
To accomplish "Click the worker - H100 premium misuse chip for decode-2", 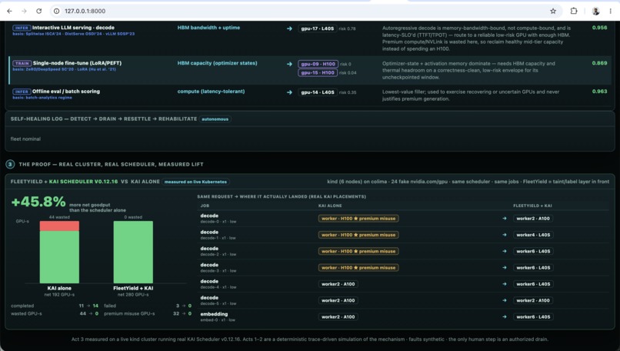I will coord(358,251).
